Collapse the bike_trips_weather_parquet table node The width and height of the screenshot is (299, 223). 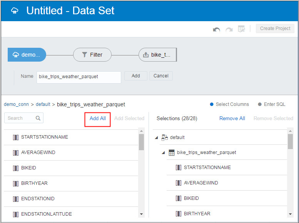[163, 153]
